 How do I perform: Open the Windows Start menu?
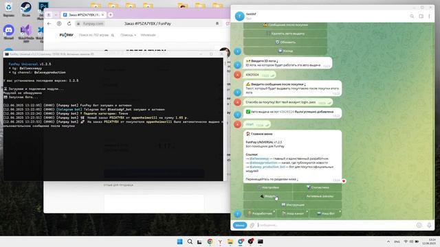pyautogui.click(x=179, y=242)
